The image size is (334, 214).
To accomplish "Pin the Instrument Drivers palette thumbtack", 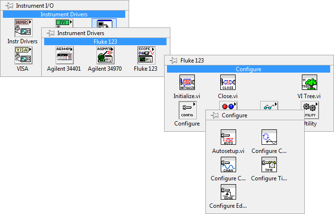I will click(51, 33).
